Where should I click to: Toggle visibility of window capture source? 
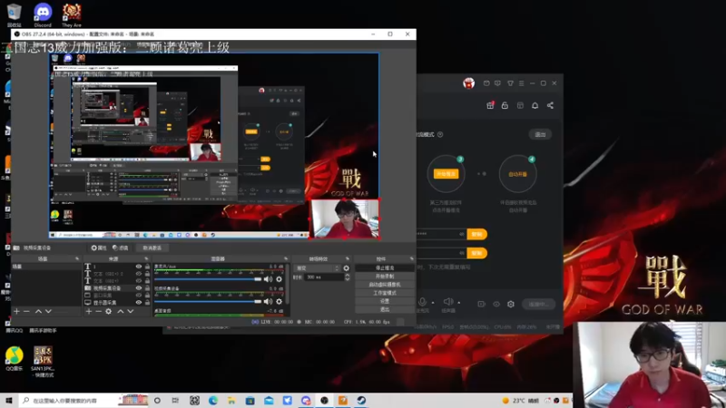(139, 296)
